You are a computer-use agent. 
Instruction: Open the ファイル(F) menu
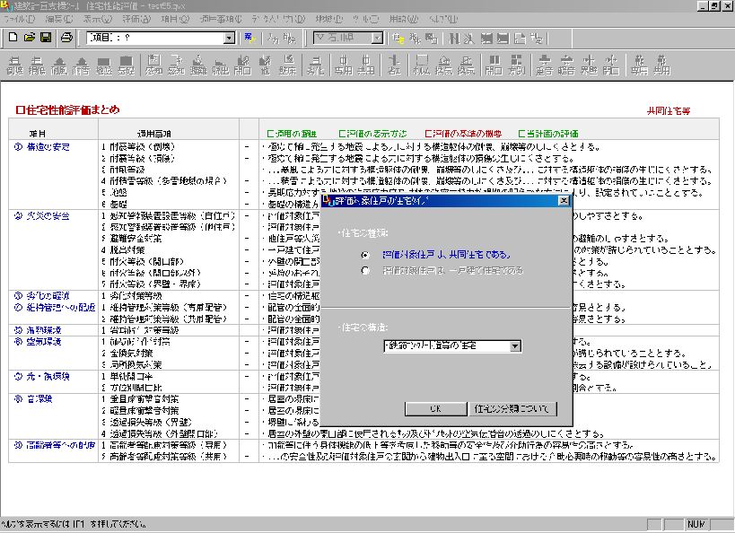[19, 19]
